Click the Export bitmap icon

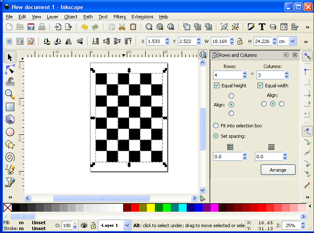(x=69, y=27)
